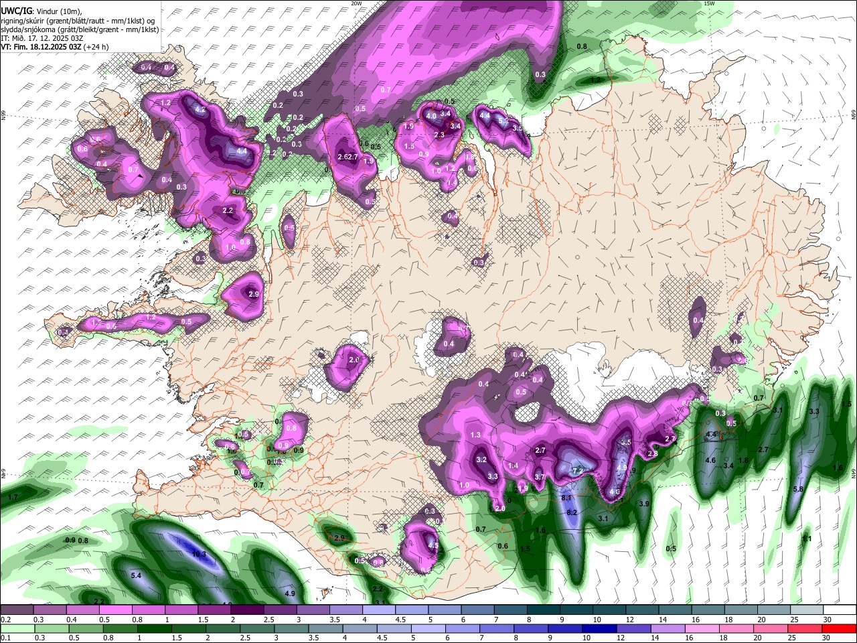Click the "5.4" precipitation value on the map
The image size is (857, 643).
click(x=136, y=575)
